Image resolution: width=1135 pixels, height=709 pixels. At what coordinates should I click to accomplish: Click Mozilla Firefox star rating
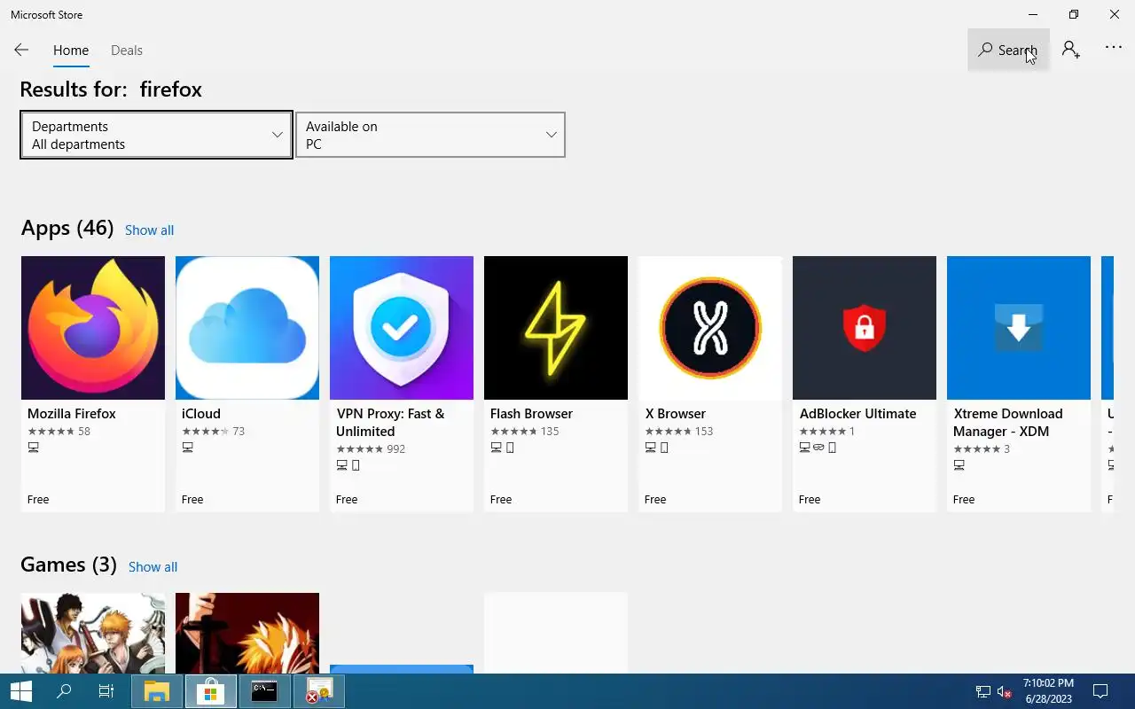[x=59, y=432]
